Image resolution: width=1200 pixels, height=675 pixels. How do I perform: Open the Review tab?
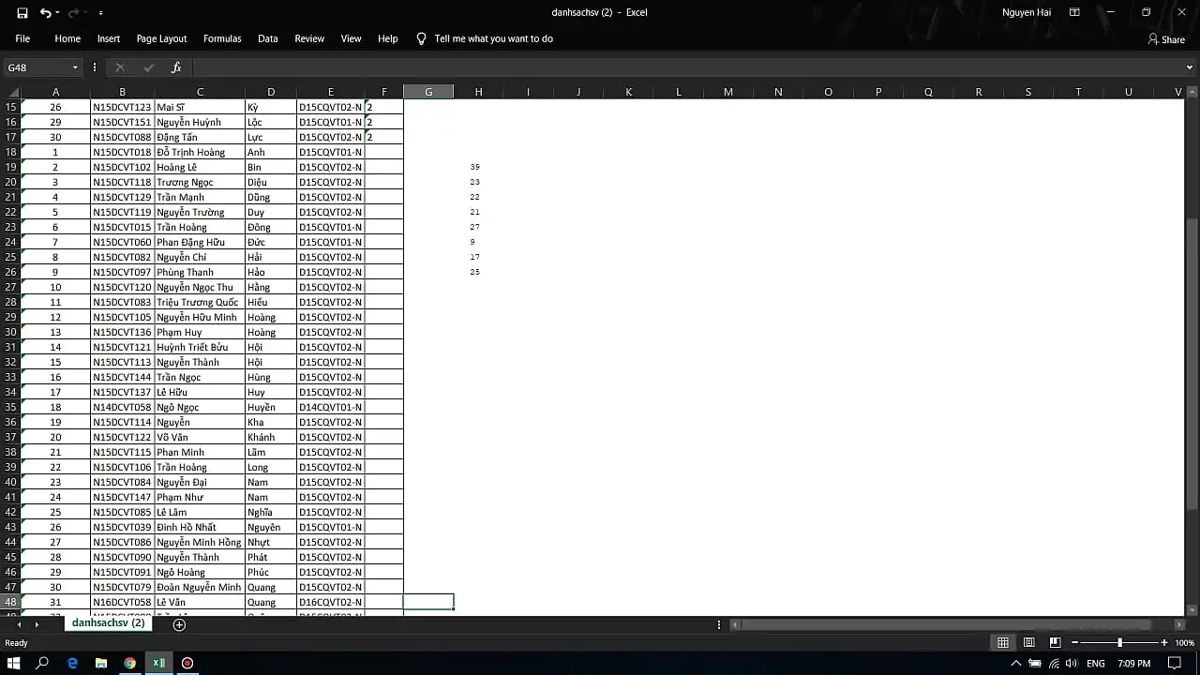click(x=309, y=38)
